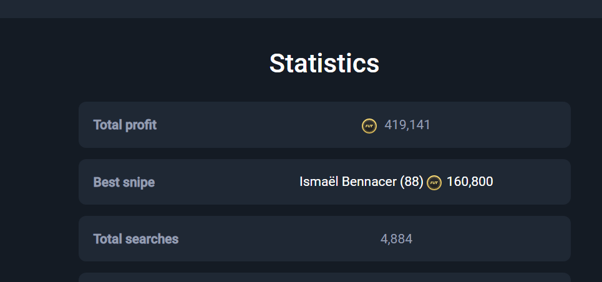The height and width of the screenshot is (282, 602).
Task: Click the word 'Best' in Best snipe
Action: tap(105, 182)
